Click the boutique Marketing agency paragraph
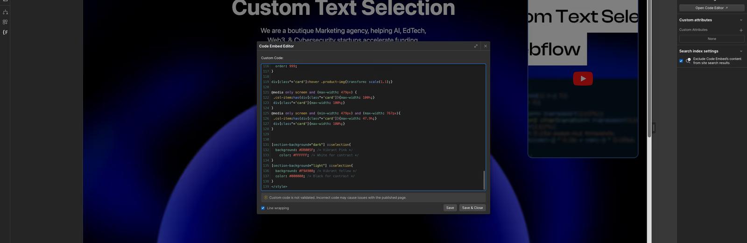747x243 pixels. [343, 35]
